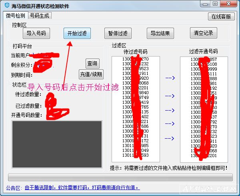This screenshot has width=240, height=196.
Task: Click the 已过滤数量 label
Action: 29,106
